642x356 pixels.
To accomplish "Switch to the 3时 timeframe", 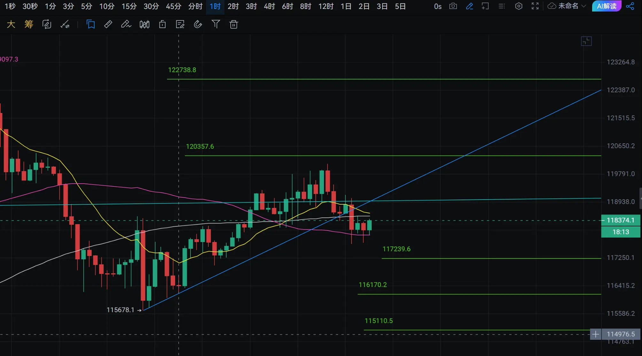I will tap(251, 6).
